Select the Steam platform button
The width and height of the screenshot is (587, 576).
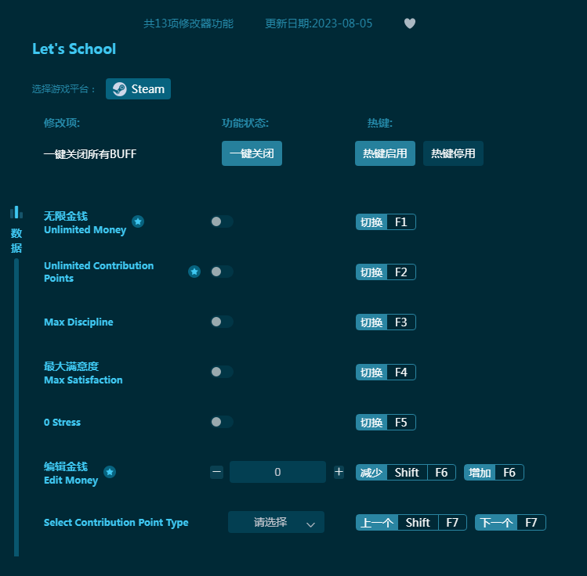138,89
